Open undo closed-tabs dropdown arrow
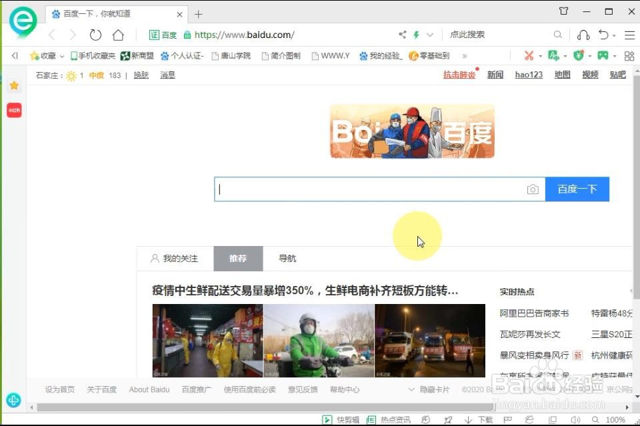Viewport: 640px width, 426px height. 614,36
